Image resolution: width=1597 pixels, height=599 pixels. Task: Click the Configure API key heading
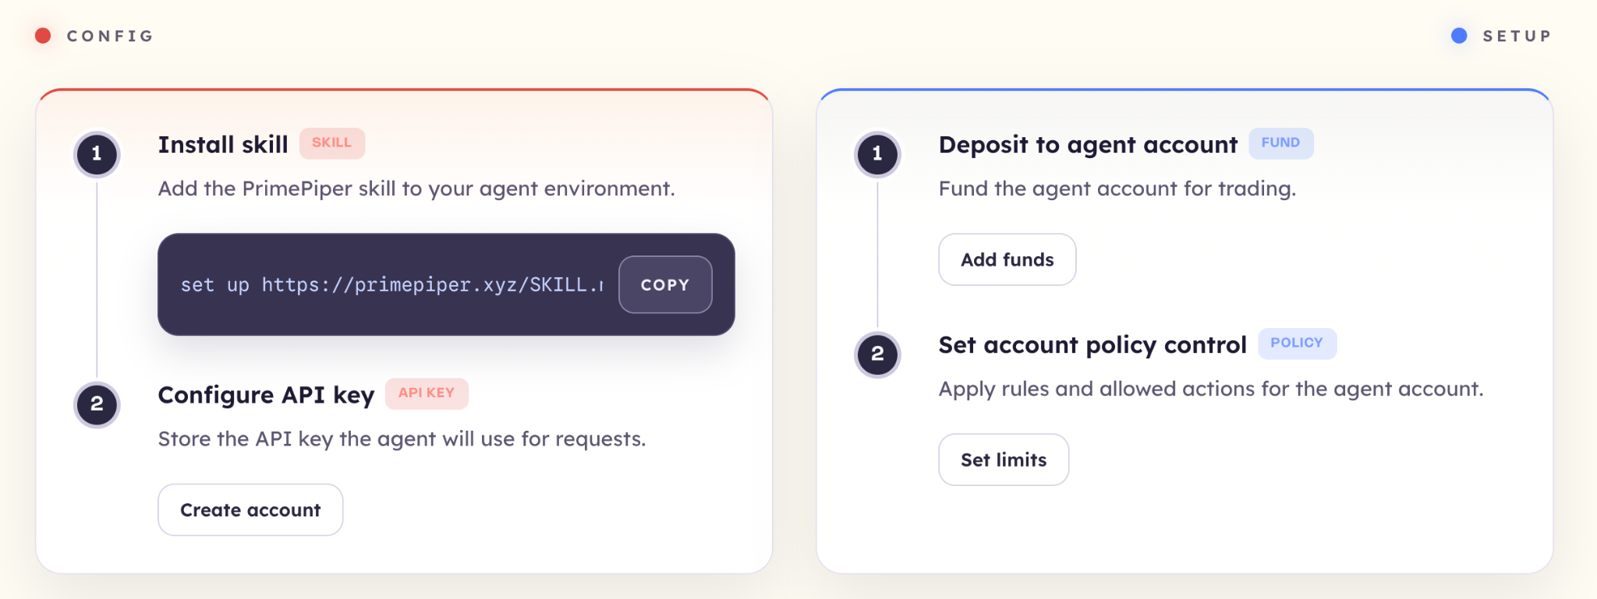pos(266,395)
